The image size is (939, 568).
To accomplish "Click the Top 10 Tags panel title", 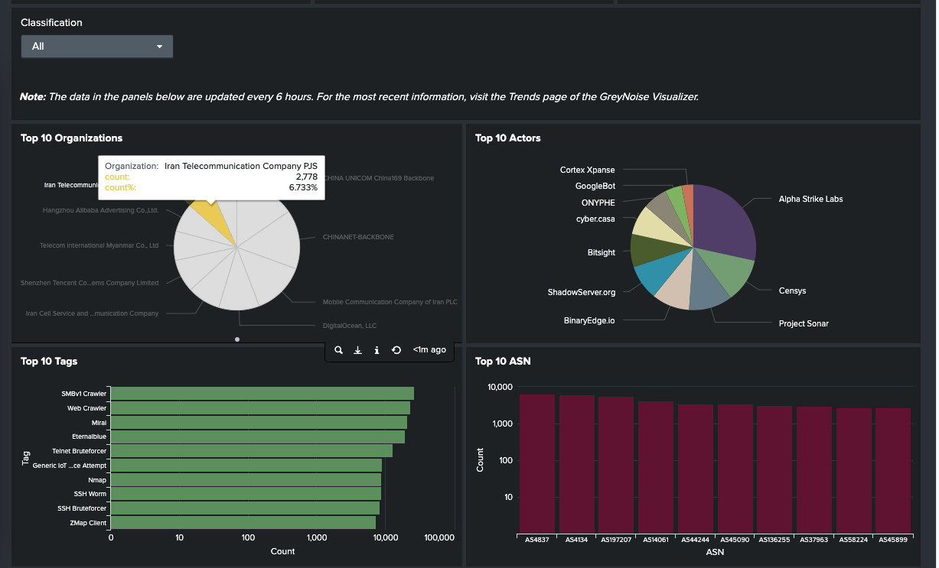I will [49, 362].
